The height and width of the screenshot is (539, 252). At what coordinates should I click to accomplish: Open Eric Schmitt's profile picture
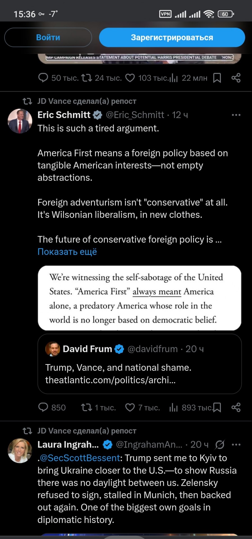(x=20, y=121)
